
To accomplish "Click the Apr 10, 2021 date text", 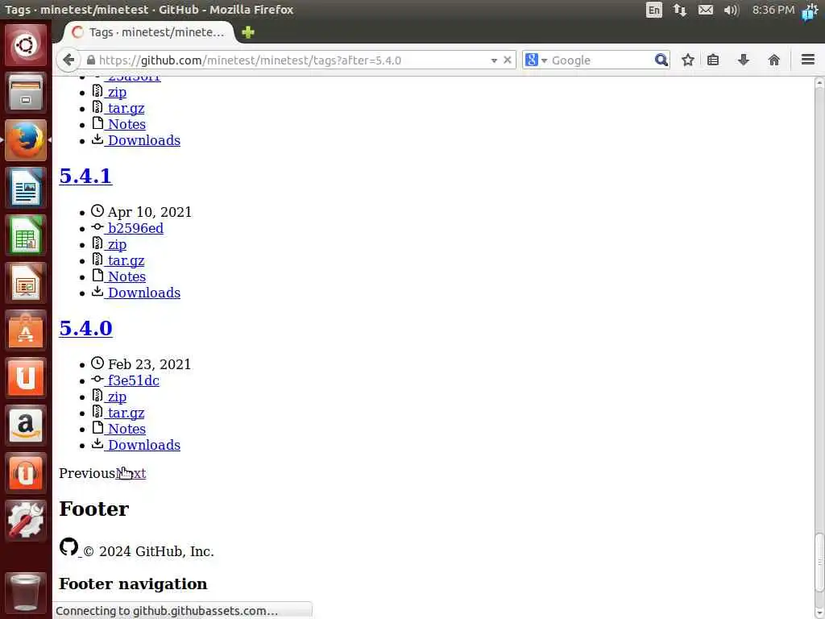I will click(x=149, y=212).
